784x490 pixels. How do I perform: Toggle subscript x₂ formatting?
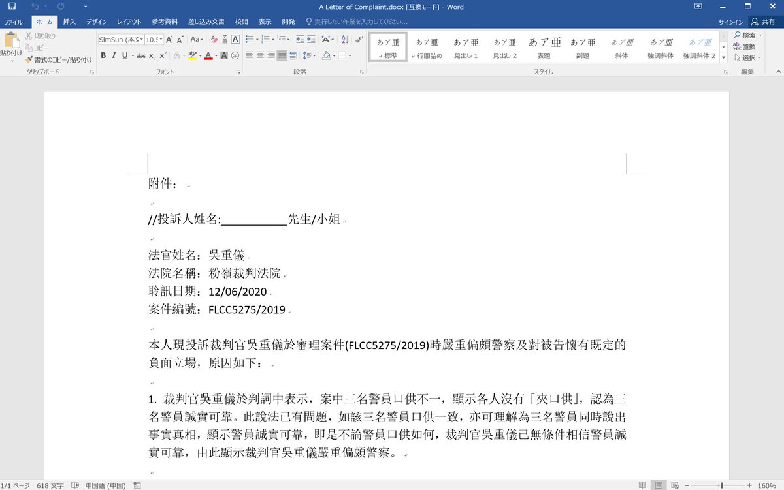click(x=152, y=55)
